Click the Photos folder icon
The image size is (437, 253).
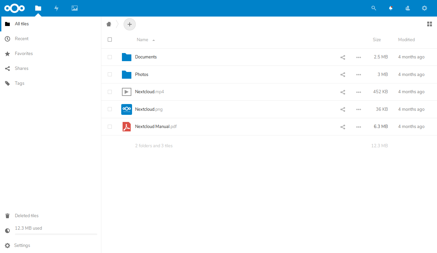point(127,74)
